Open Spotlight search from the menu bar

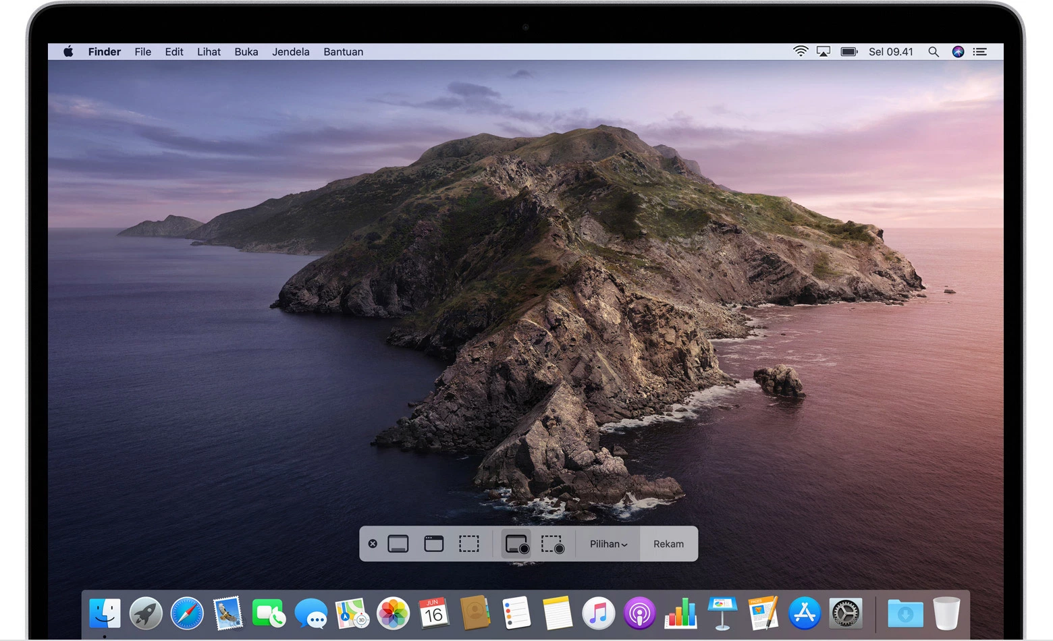click(x=934, y=51)
